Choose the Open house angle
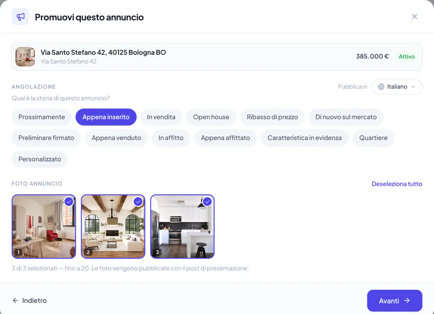The height and width of the screenshot is (314, 434). 211,117
